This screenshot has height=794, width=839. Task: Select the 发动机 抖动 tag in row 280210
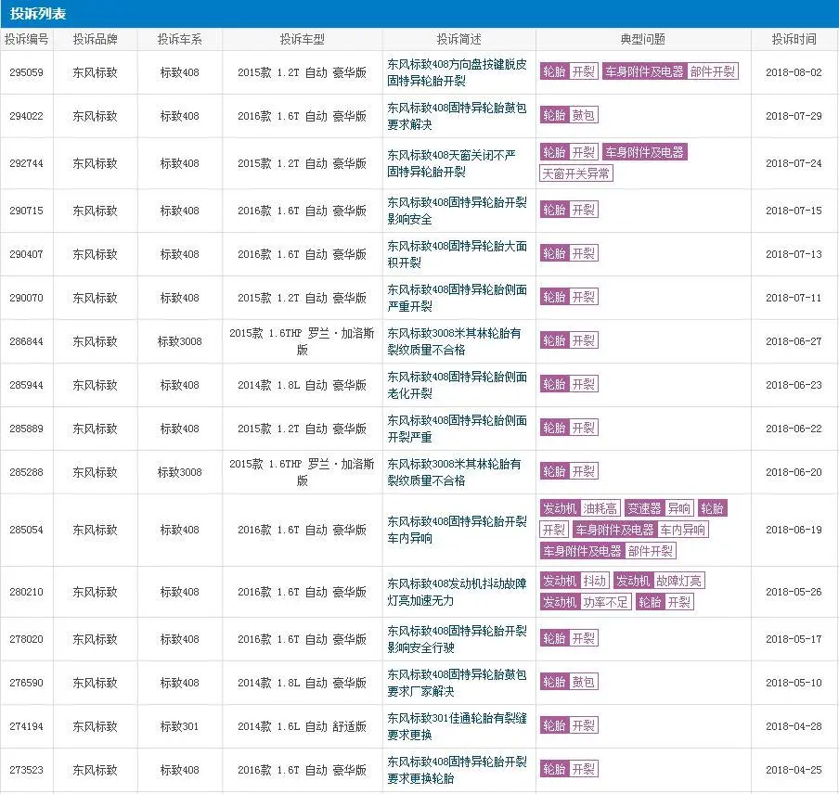tap(574, 581)
